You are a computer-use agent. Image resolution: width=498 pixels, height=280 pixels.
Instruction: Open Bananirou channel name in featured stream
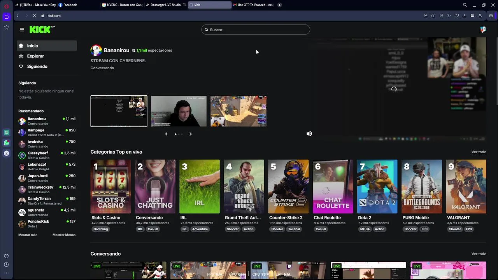[116, 50]
